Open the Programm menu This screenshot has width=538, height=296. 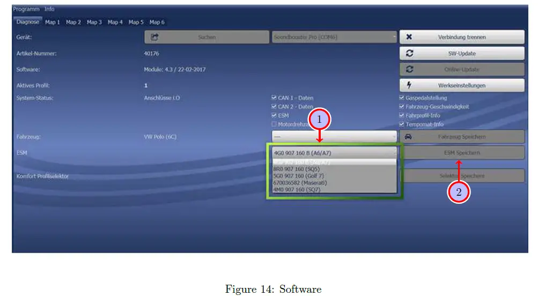pyautogui.click(x=26, y=9)
